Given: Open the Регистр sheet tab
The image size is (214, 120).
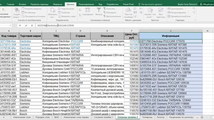Looking at the screenshot, I should tap(160, 117).
